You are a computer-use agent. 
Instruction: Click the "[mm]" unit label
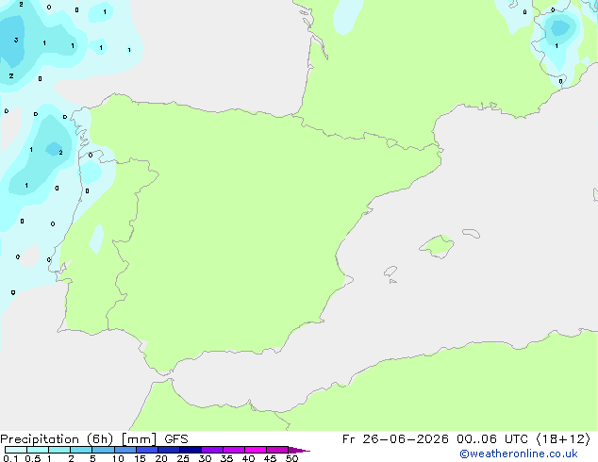(x=139, y=439)
